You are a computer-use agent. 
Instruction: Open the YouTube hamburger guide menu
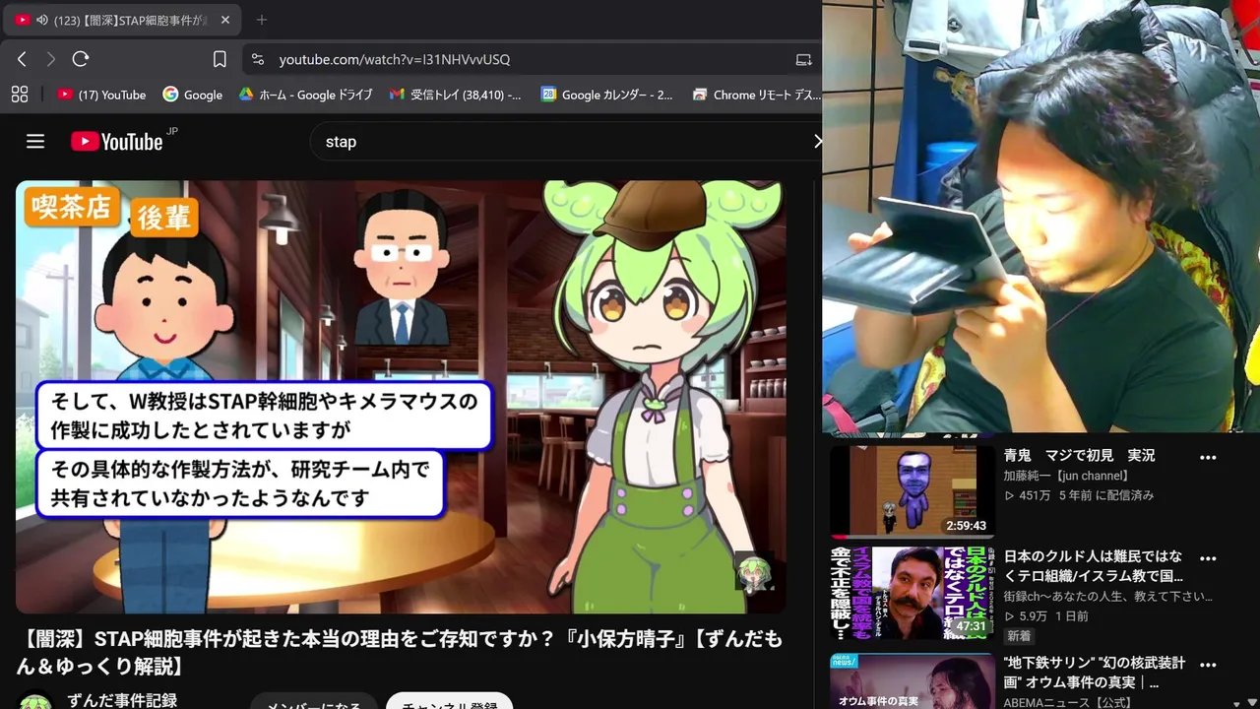[x=35, y=142]
